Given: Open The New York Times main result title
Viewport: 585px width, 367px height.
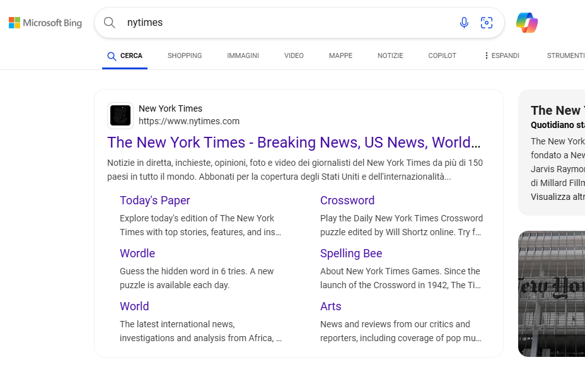Looking at the screenshot, I should click(x=294, y=143).
